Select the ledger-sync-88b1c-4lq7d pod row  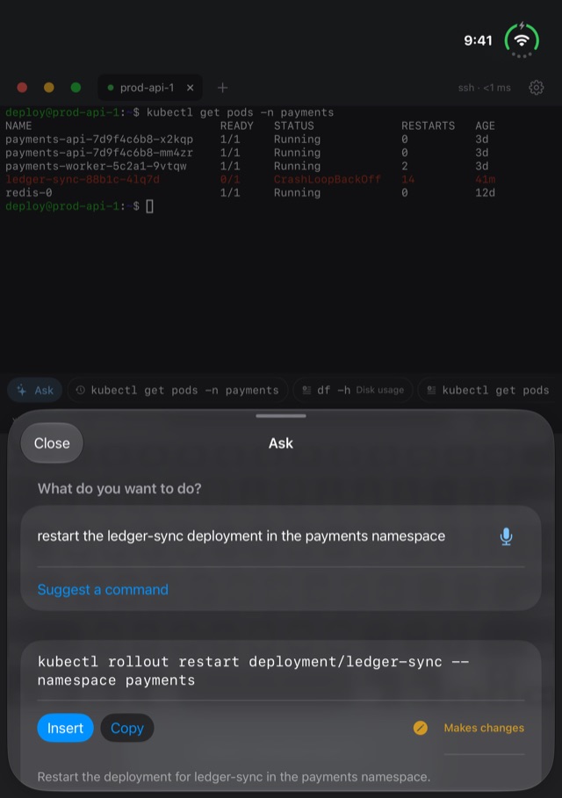click(250, 179)
